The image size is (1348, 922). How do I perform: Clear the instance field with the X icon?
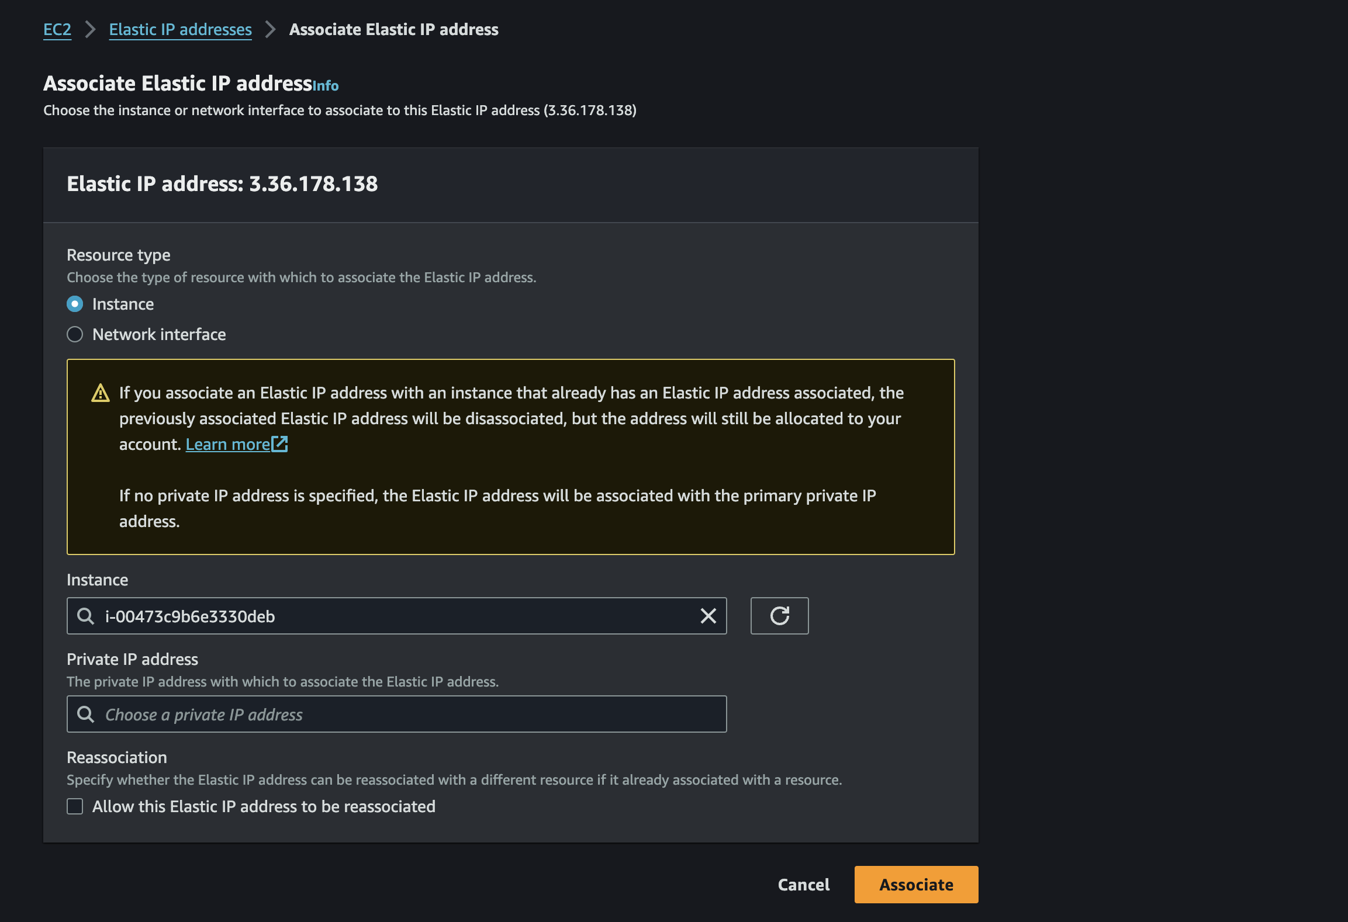point(708,616)
